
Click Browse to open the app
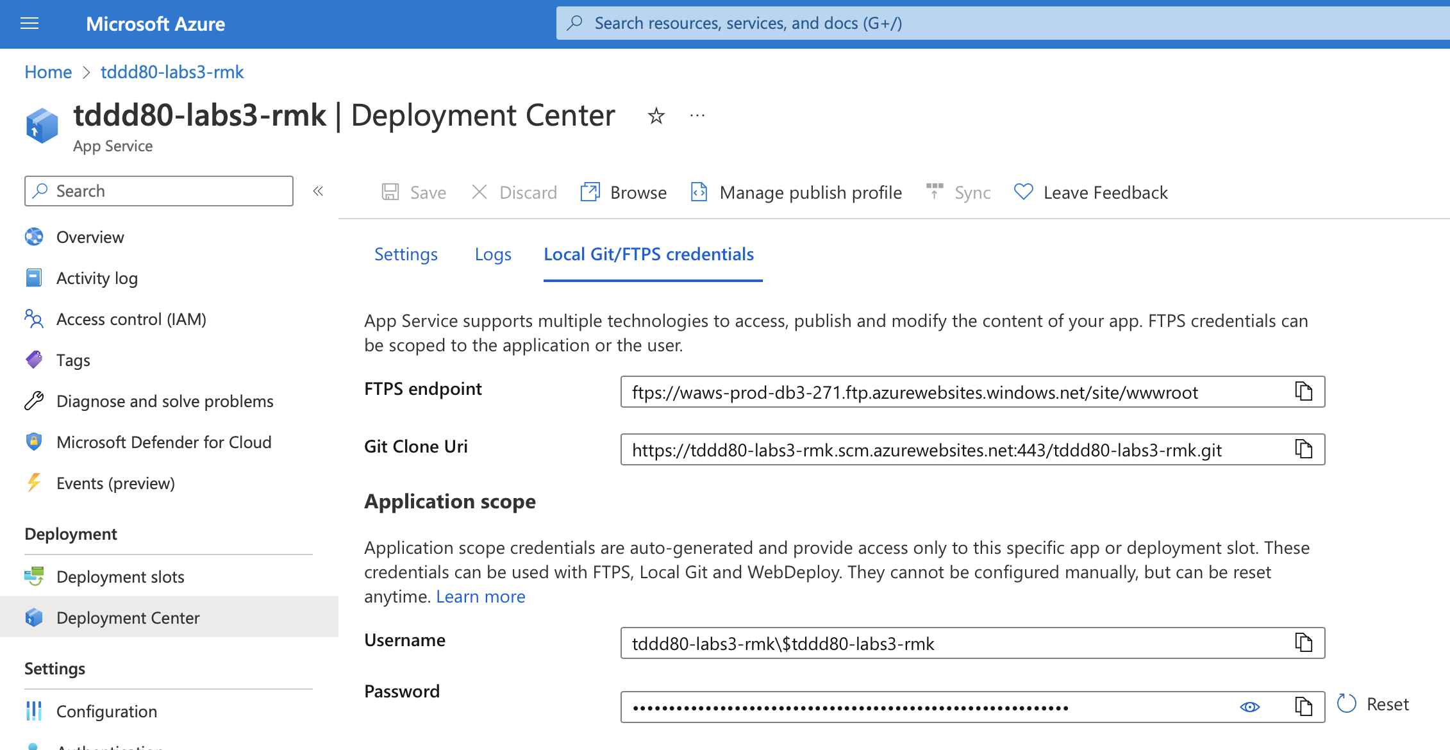coord(623,192)
